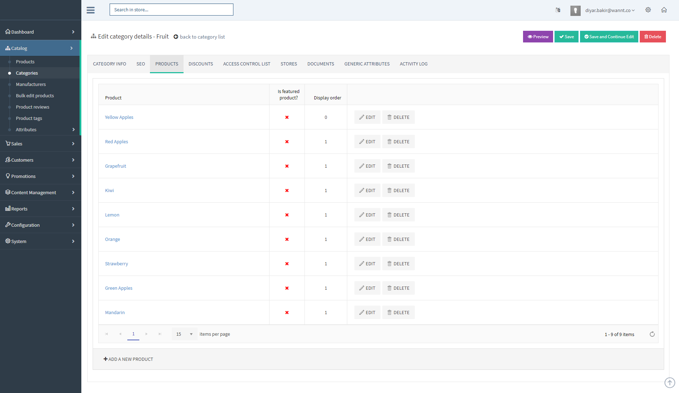This screenshot has width=679, height=393.
Task: Click featured red X for Kiwi
Action: [x=287, y=191]
